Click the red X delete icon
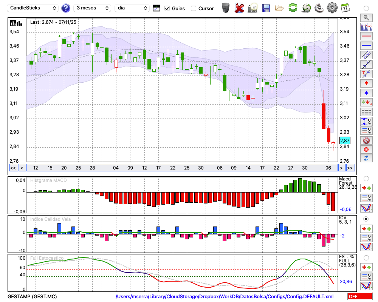This screenshot has width=378, height=302. click(x=239, y=8)
